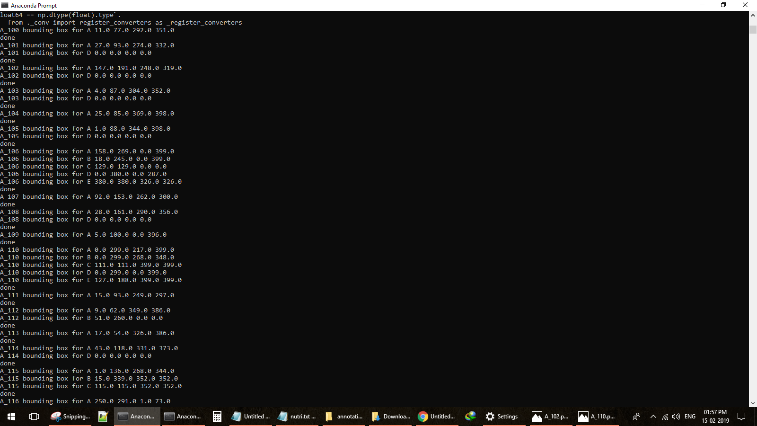Click the console window scrollbar thumb
The height and width of the screenshot is (426, 757).
click(753, 28)
